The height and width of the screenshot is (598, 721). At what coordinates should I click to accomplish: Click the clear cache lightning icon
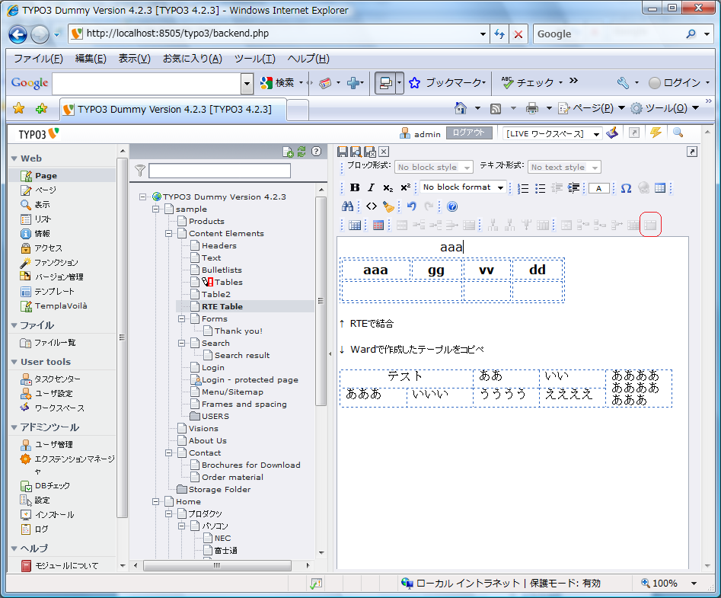pyautogui.click(x=656, y=133)
